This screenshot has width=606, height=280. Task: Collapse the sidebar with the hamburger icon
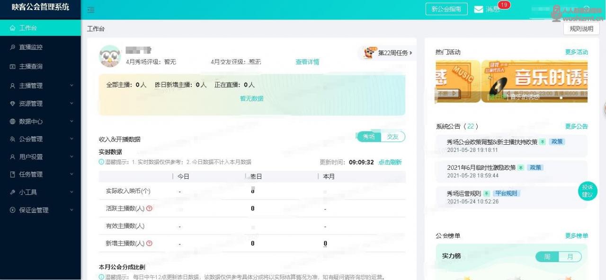coord(90,9)
